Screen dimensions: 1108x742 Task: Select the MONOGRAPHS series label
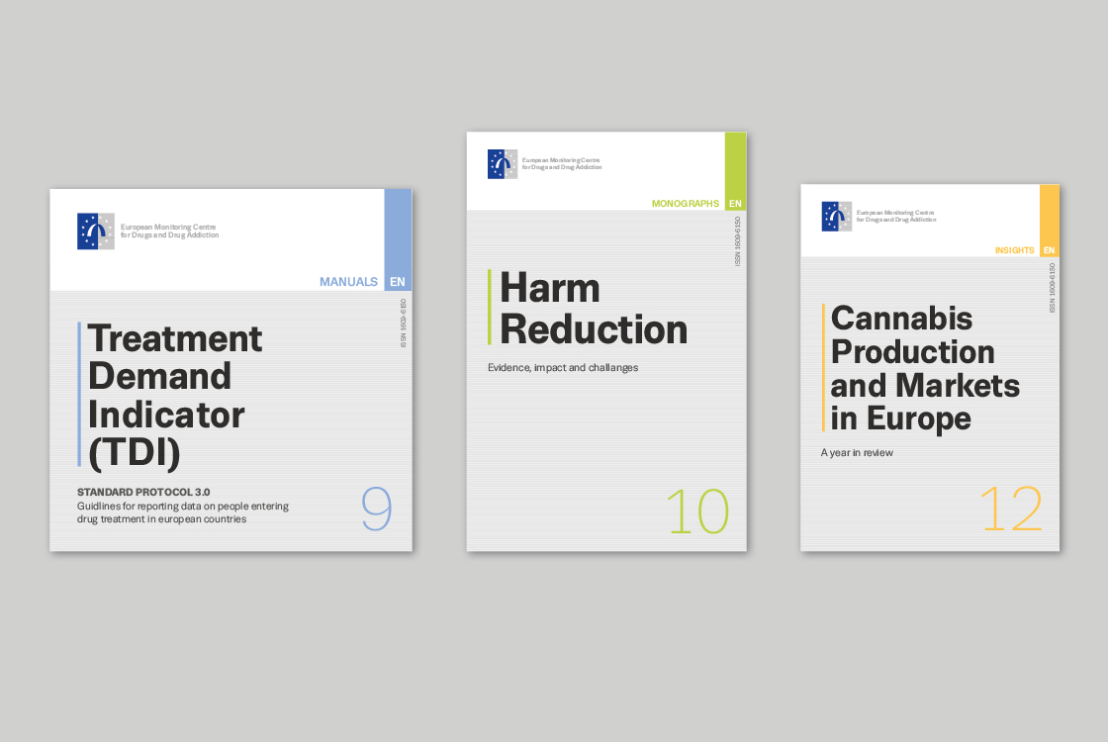pos(686,204)
